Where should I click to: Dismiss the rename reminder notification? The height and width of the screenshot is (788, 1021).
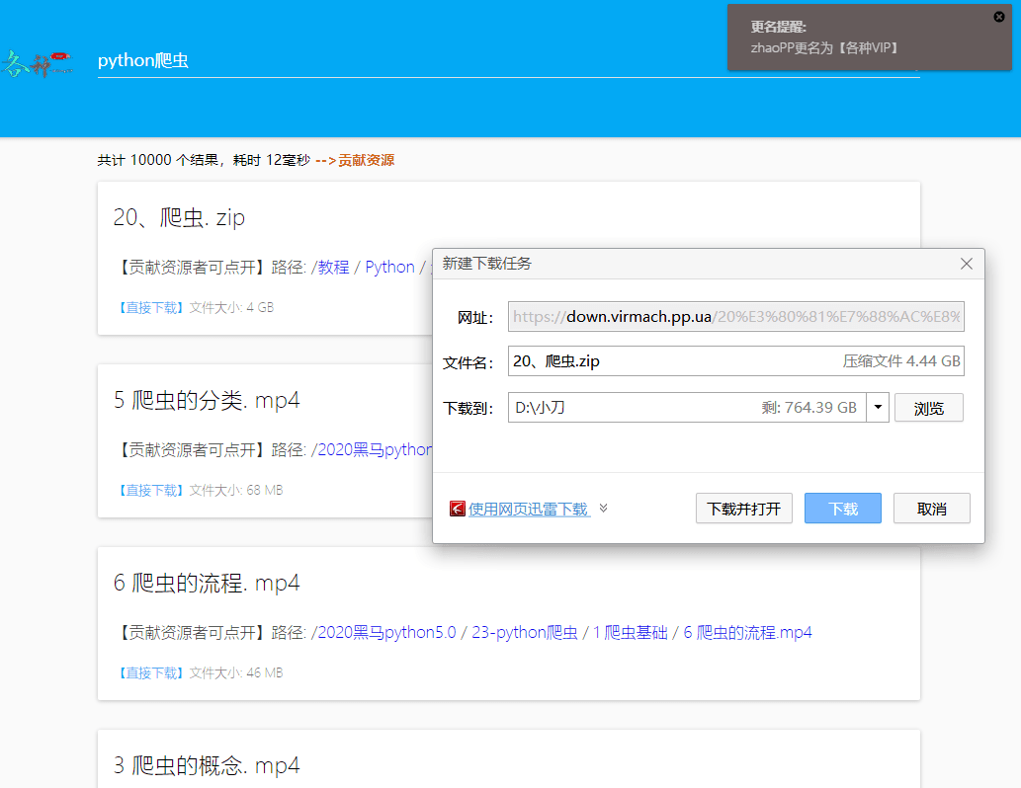[x=999, y=17]
